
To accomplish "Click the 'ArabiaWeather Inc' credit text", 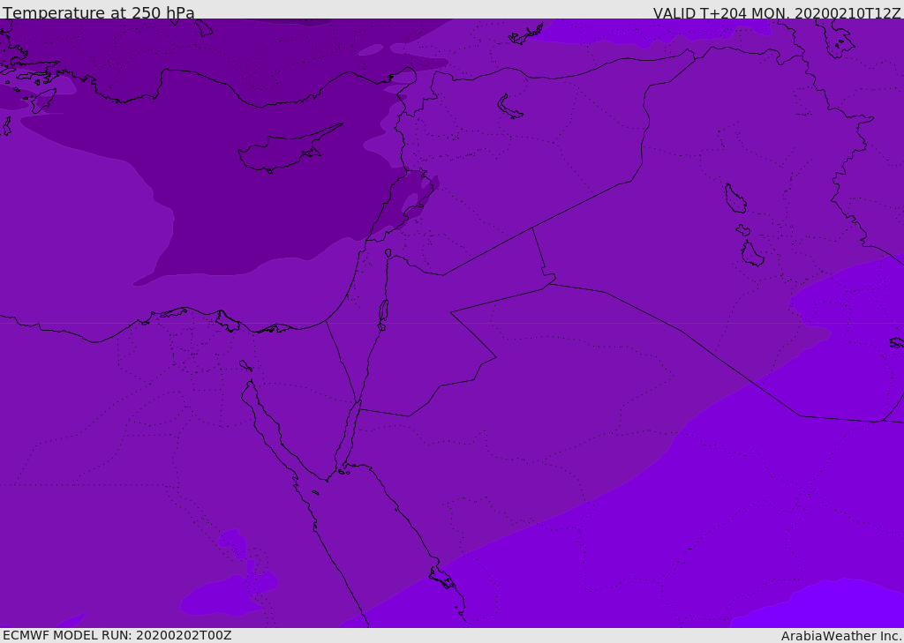I will pyautogui.click(x=840, y=636).
